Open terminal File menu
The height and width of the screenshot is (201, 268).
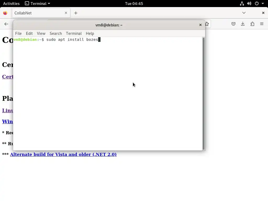pos(18,33)
